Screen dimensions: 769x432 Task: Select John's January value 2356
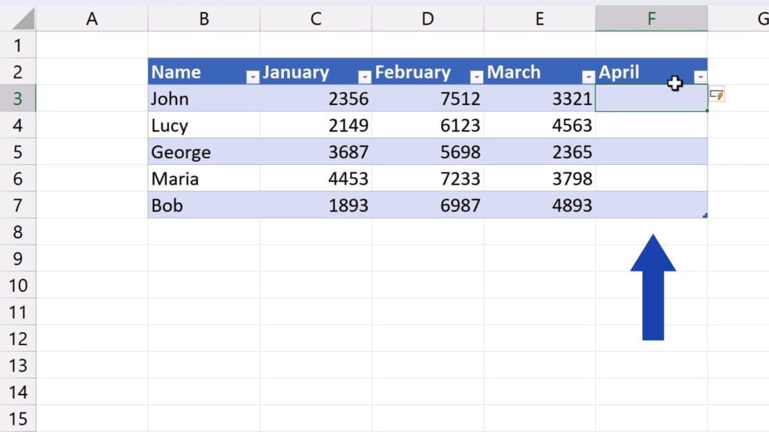tap(316, 98)
